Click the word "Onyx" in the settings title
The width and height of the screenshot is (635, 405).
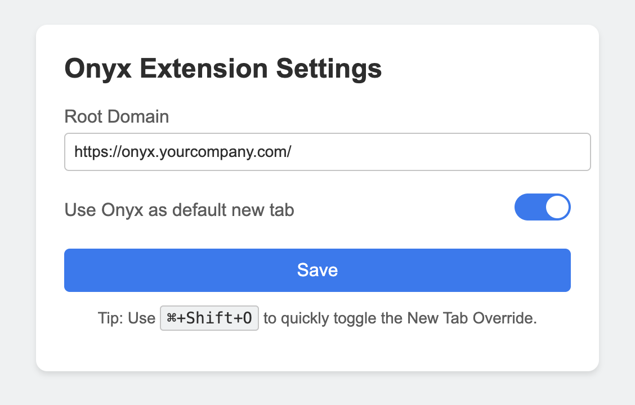tap(99, 69)
